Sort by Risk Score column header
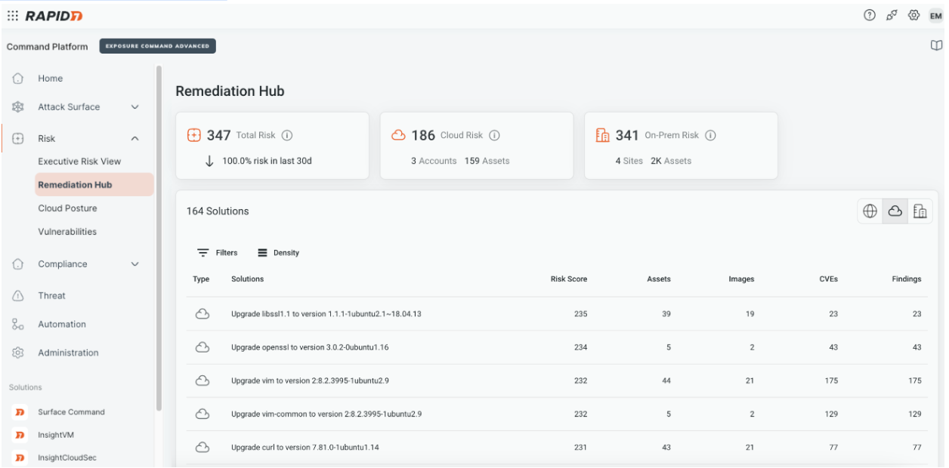 [x=568, y=279]
